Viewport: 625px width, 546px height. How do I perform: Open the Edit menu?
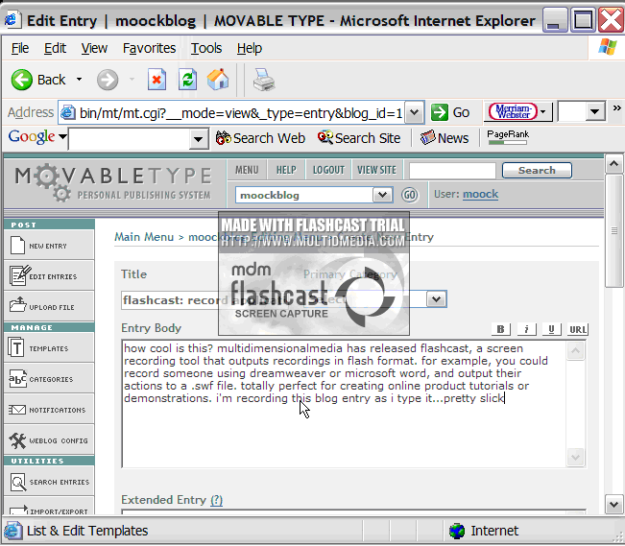55,48
